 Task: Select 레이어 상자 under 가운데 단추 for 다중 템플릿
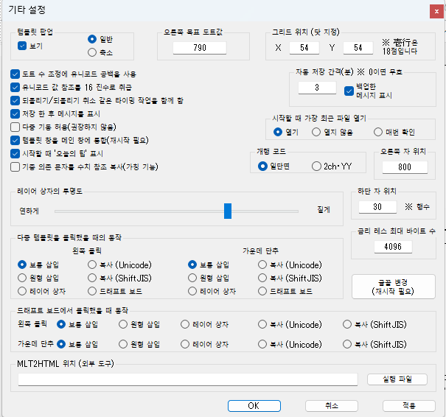192,291
